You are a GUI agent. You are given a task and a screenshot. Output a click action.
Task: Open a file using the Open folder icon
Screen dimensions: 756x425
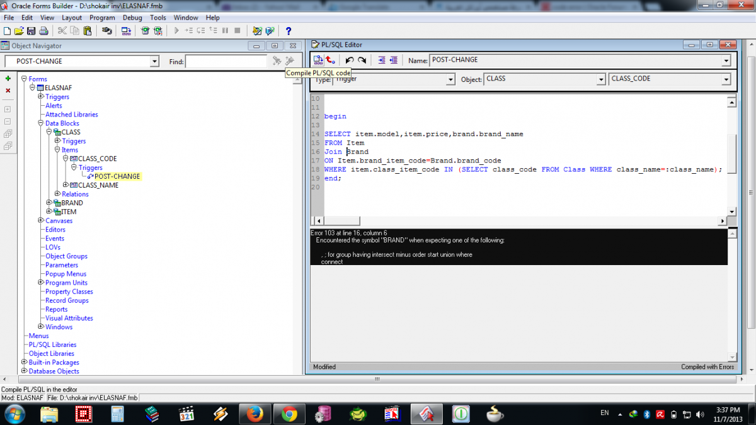[19, 31]
